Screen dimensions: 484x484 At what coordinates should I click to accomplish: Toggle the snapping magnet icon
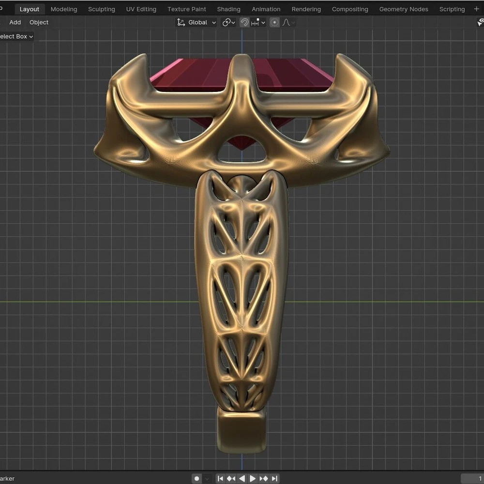coord(244,22)
